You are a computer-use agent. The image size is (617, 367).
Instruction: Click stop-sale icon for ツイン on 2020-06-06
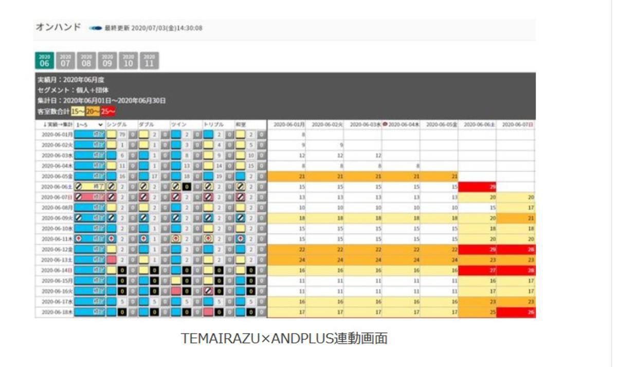(176, 187)
